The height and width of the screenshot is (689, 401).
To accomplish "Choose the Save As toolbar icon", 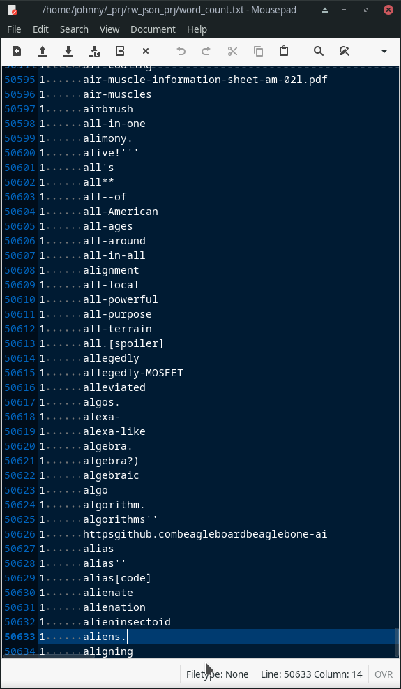I will pos(94,52).
